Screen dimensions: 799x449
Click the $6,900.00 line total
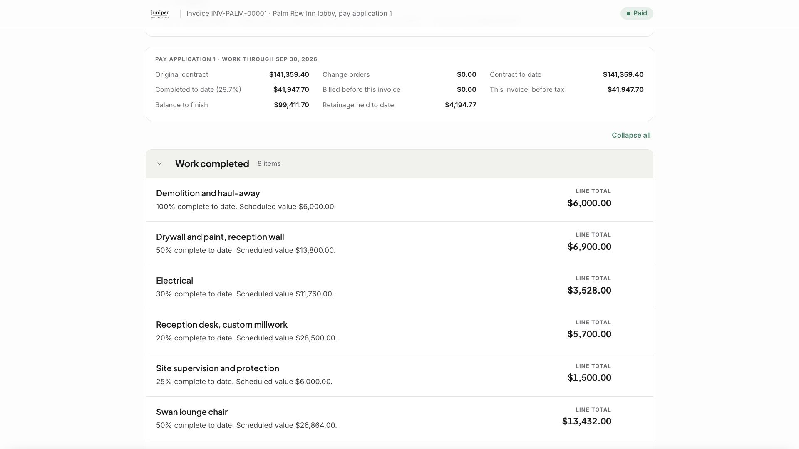(x=589, y=247)
